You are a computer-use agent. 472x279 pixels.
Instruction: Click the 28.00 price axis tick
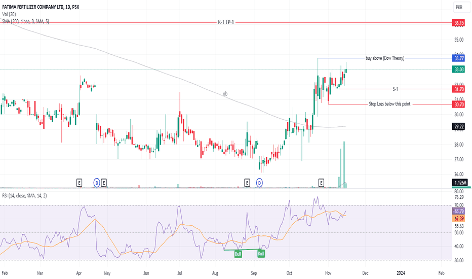[459, 145]
